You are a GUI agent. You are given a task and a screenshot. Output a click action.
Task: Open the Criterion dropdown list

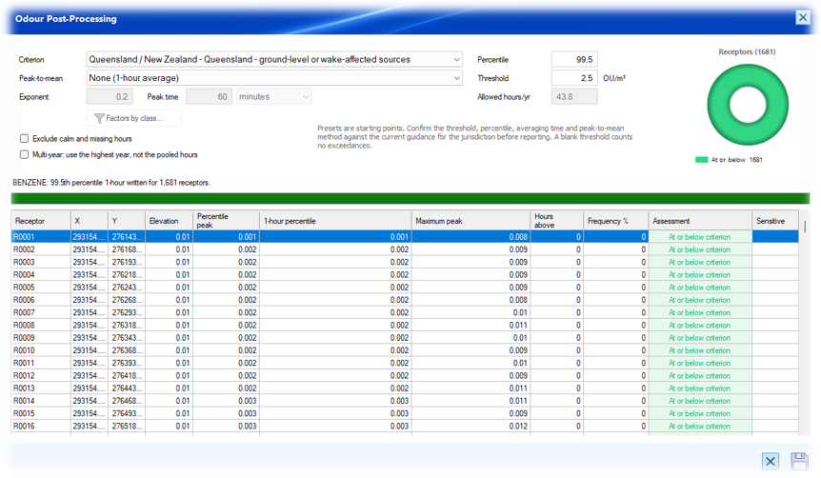(274, 59)
